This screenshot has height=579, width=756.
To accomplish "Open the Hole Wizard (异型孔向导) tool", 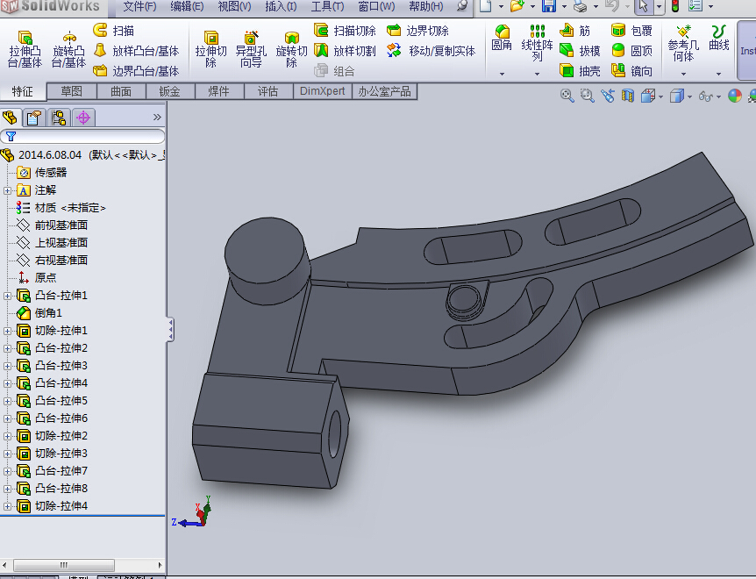I will pyautogui.click(x=250, y=48).
